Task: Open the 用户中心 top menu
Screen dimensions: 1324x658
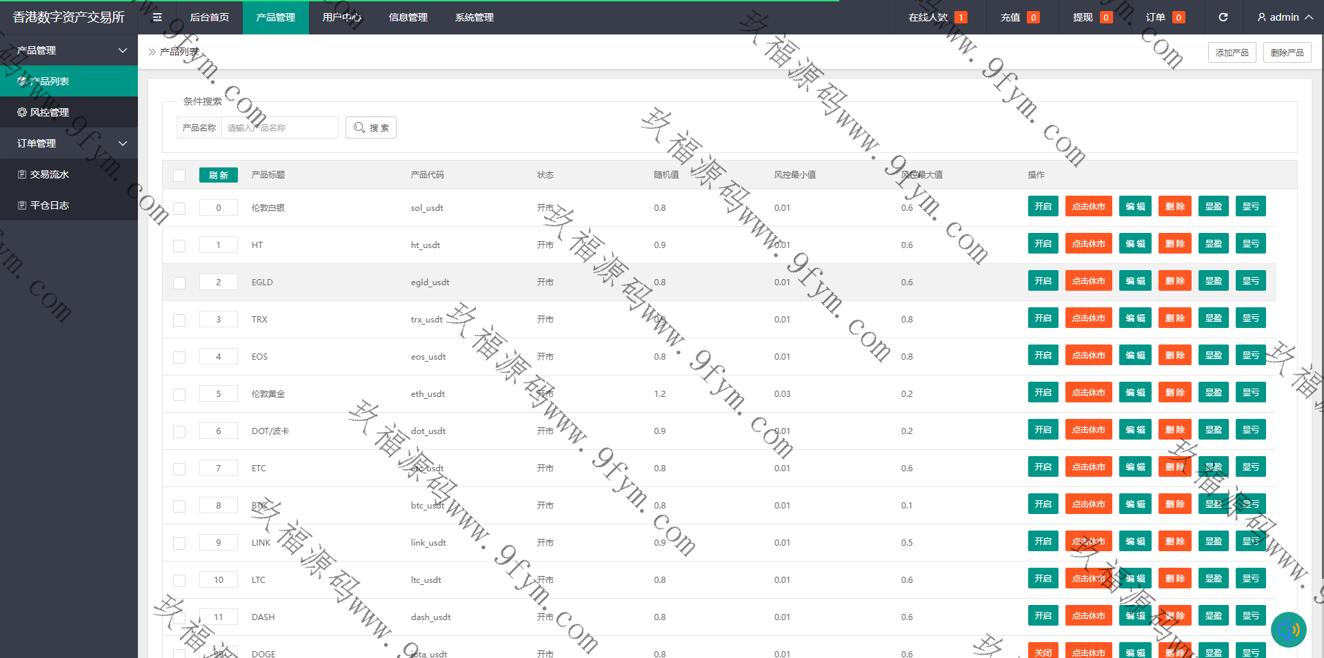Action: click(x=341, y=17)
